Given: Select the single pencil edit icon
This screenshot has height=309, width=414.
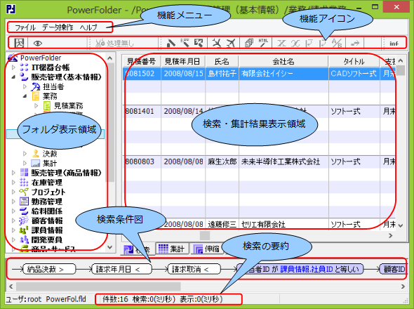Looking at the screenshot, I should [171, 43].
